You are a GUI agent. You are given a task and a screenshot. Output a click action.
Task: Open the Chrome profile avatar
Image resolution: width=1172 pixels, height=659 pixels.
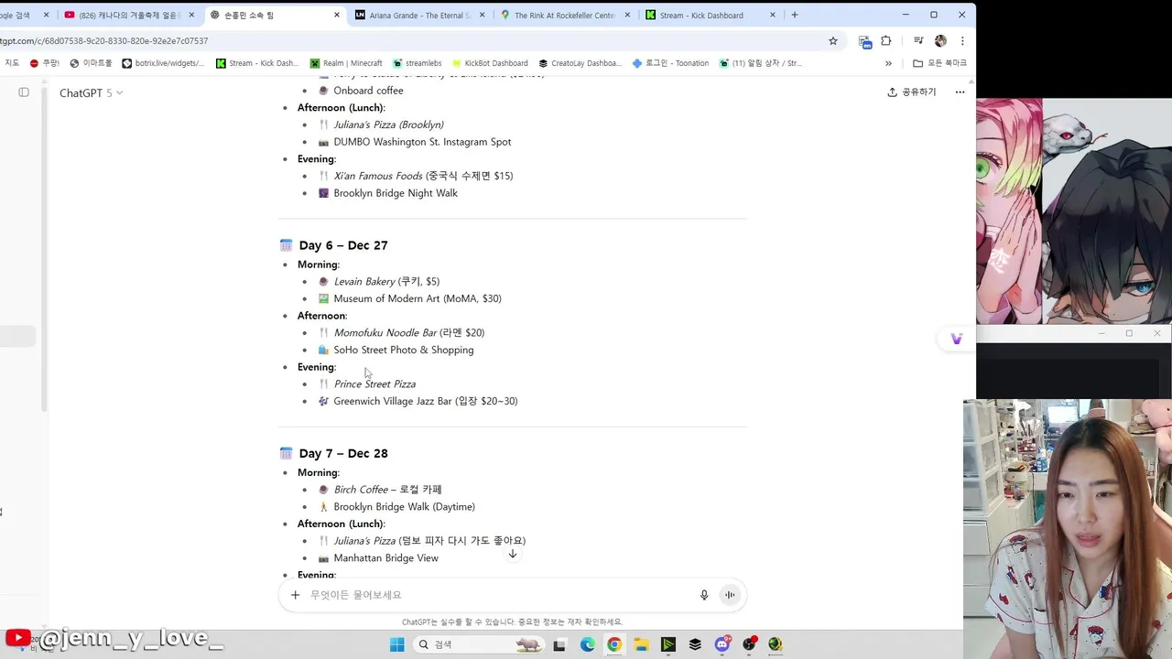click(x=940, y=41)
